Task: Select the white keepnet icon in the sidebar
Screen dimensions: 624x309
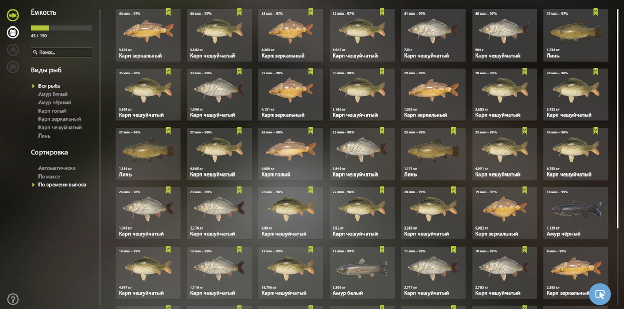Action: (13, 32)
